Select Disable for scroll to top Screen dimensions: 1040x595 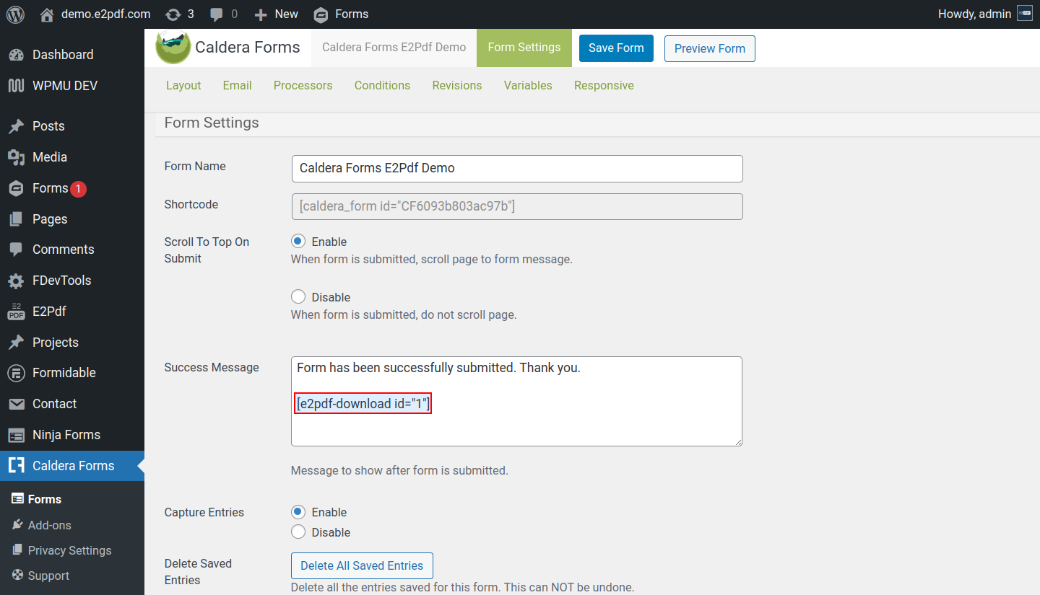coord(298,297)
